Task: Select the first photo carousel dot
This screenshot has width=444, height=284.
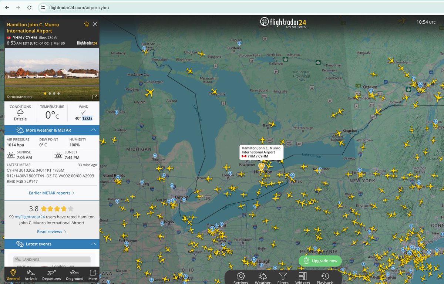Action: [46, 94]
